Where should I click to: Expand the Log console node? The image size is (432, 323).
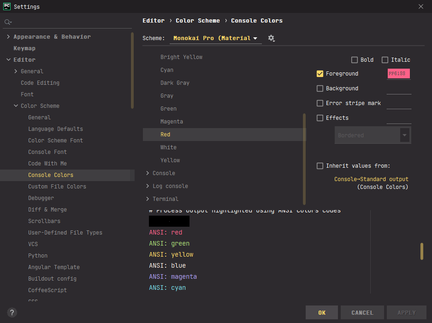pos(148,186)
